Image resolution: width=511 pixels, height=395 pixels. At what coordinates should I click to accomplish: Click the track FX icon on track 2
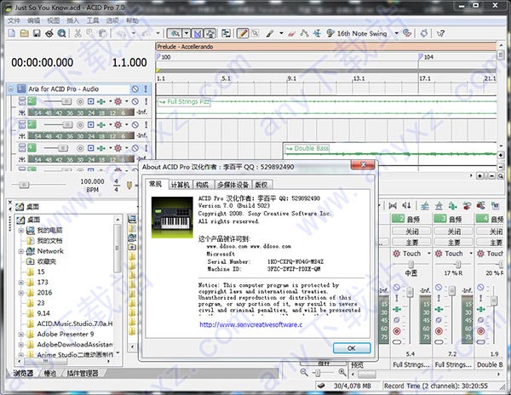click(x=101, y=101)
